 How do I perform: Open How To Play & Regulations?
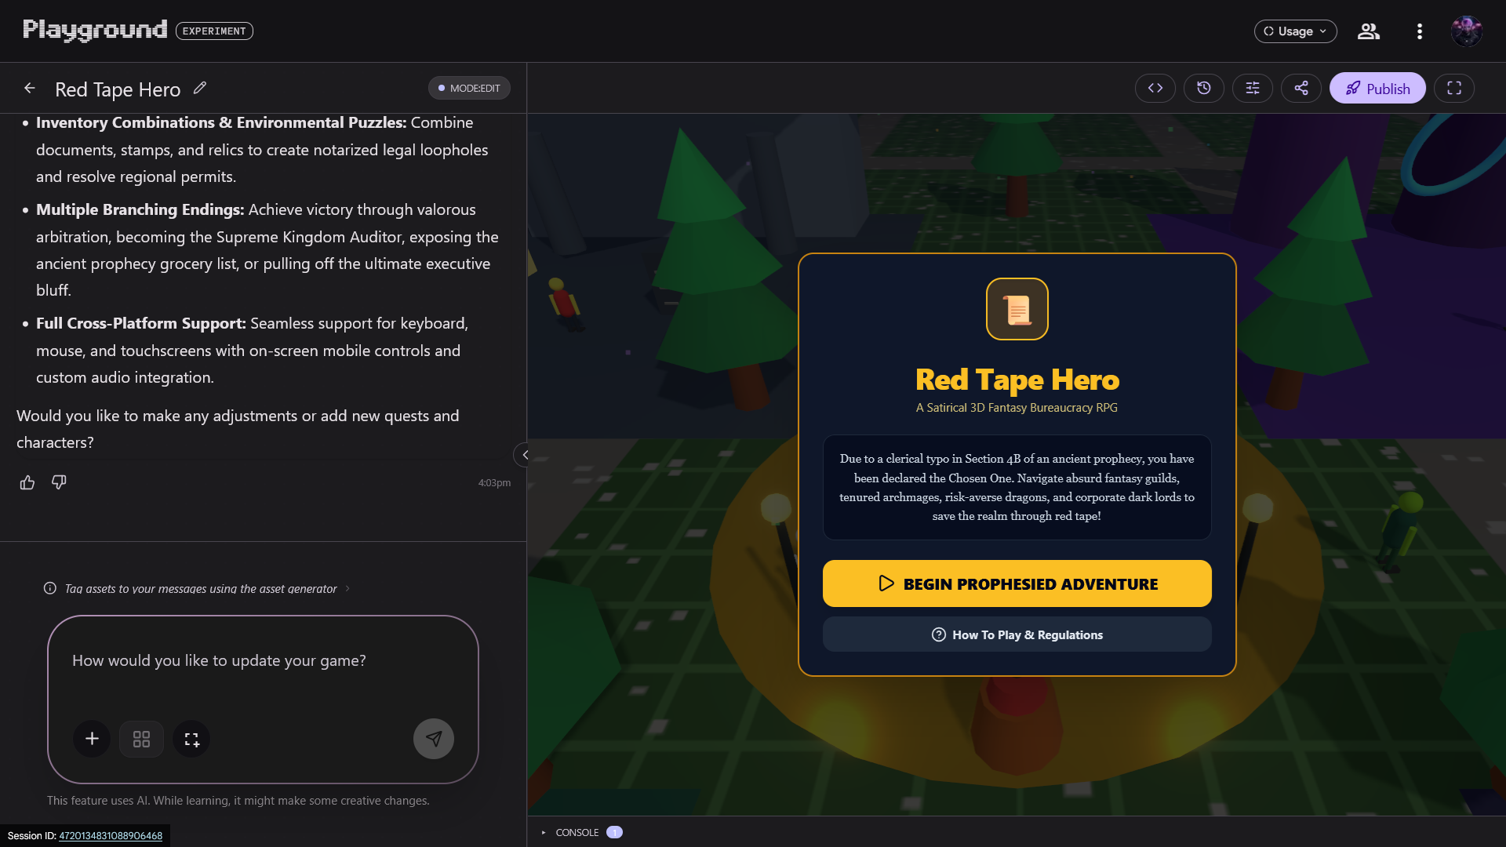tap(1017, 634)
